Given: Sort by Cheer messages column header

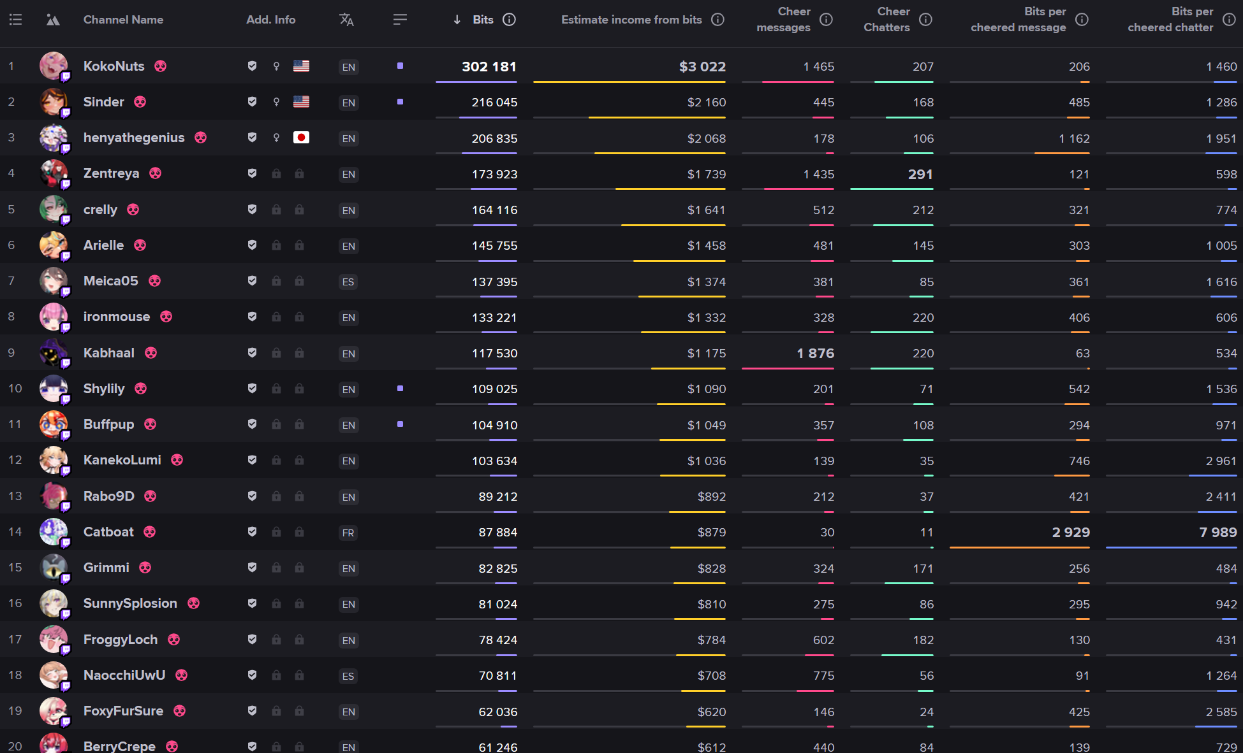Looking at the screenshot, I should (783, 20).
